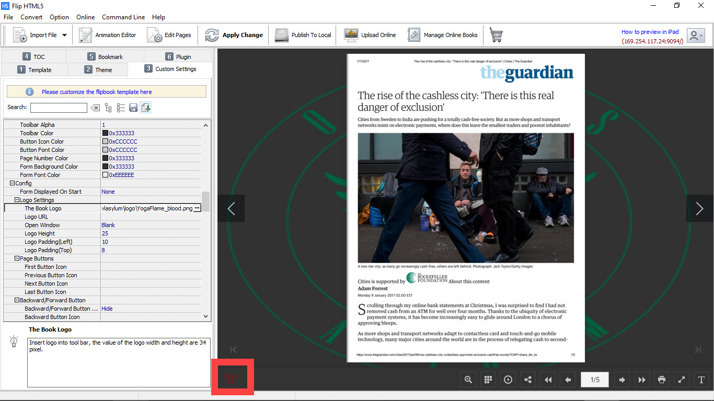Open the thumbnails grid icon
This screenshot has height=401, width=714.
click(488, 380)
